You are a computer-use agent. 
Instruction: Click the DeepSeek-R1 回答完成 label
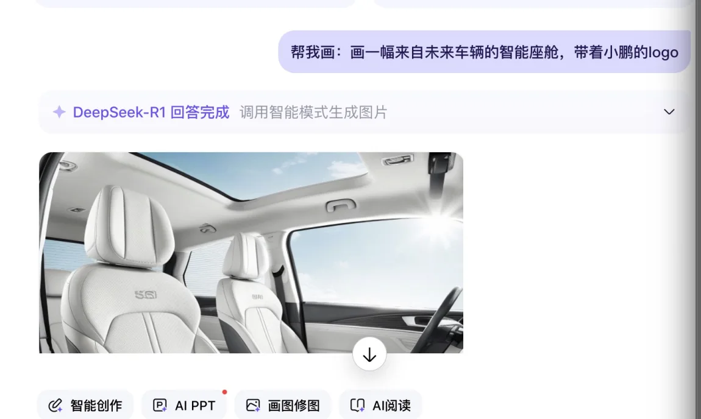151,112
